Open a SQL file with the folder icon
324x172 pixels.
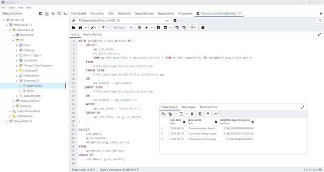point(73,28)
